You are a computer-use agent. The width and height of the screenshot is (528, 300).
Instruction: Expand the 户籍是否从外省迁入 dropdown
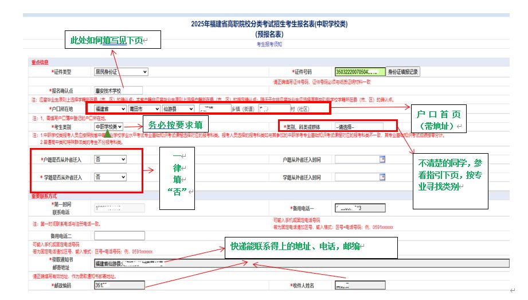point(110,159)
